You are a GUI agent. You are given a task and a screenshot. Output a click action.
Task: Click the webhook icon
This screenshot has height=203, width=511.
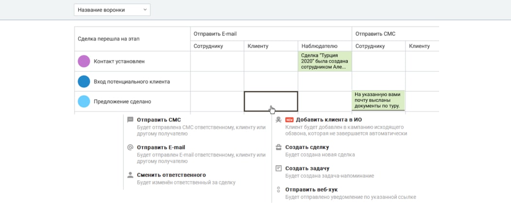(x=278, y=189)
